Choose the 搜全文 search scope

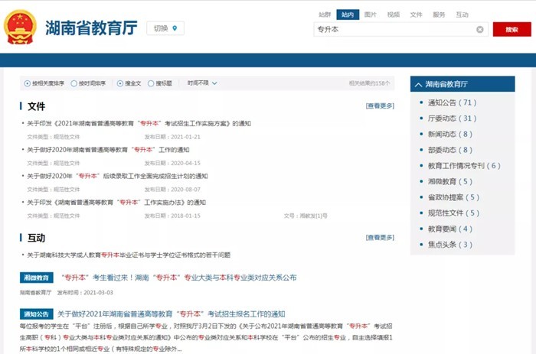coord(121,83)
